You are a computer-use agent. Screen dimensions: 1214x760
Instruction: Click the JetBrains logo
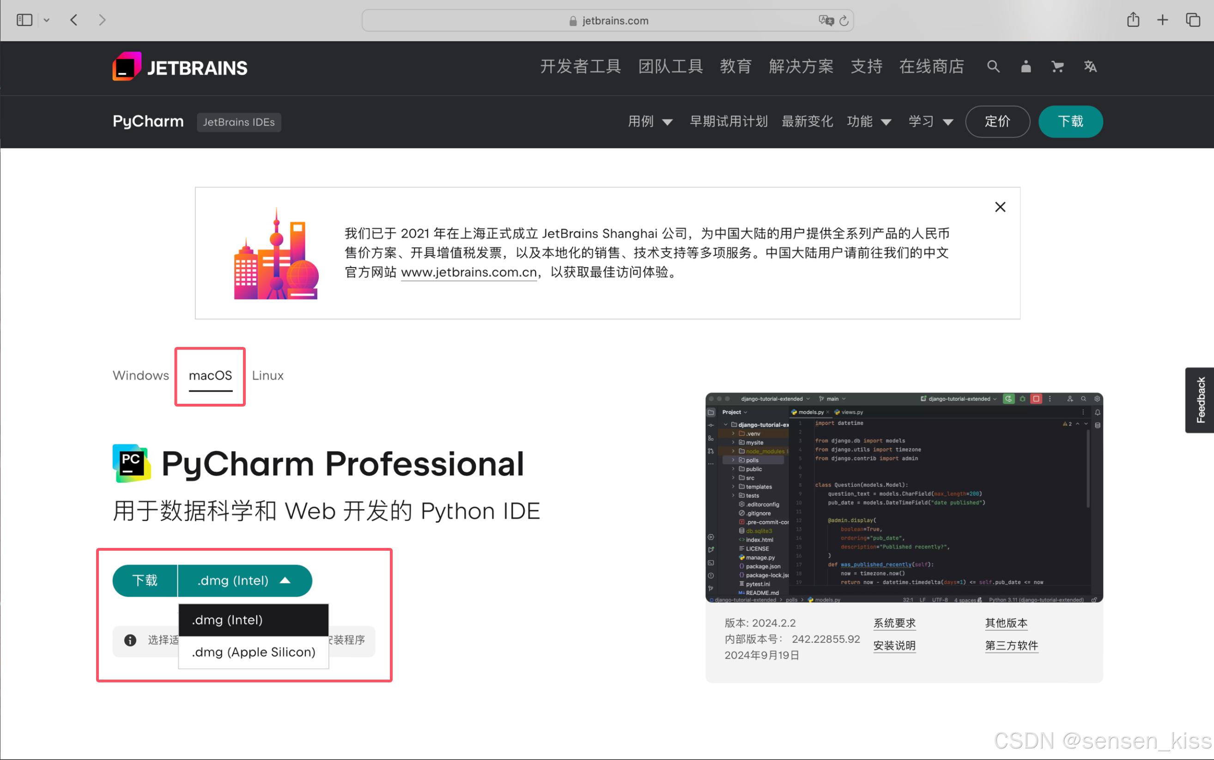point(180,67)
